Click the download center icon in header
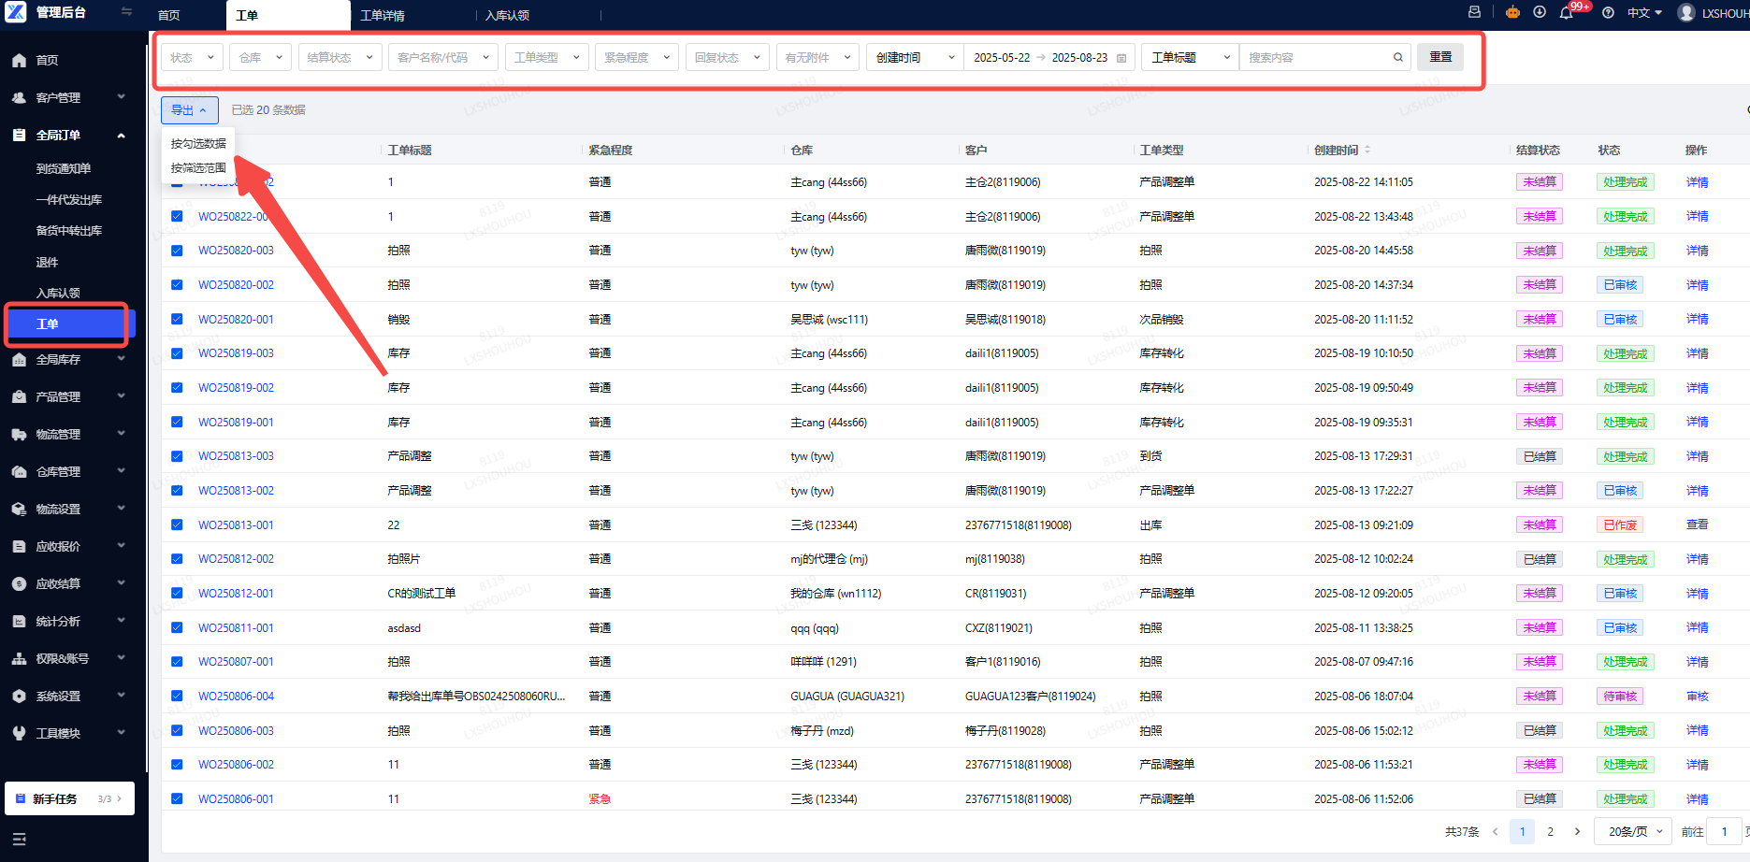Viewport: 1750px width, 862px height. coord(1540,12)
